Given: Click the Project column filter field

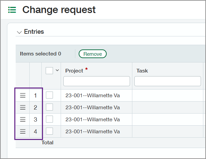Looking at the screenshot, I should click(97, 81).
